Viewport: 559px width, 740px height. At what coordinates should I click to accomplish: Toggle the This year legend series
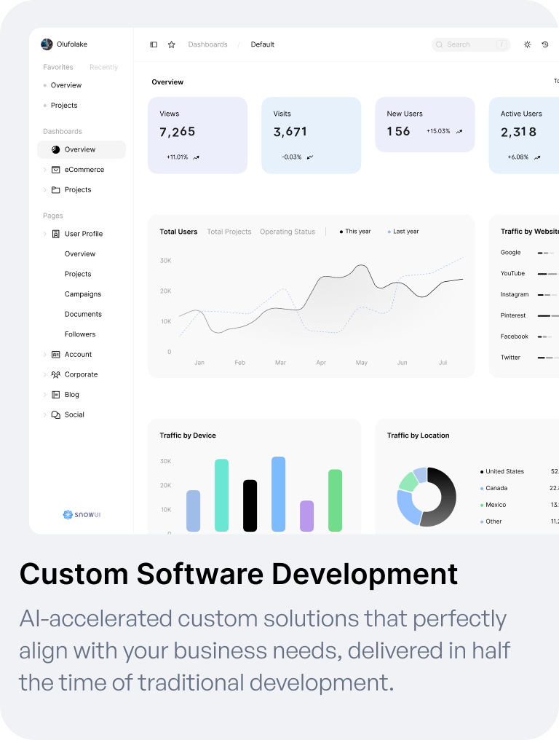(355, 232)
